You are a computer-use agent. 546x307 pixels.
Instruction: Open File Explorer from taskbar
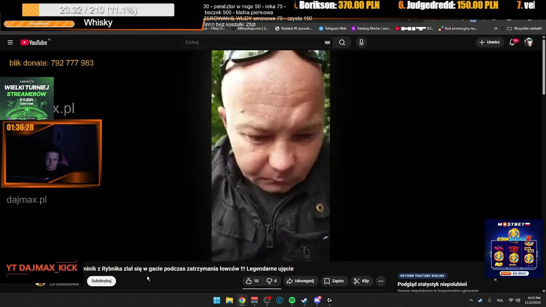pos(229,300)
